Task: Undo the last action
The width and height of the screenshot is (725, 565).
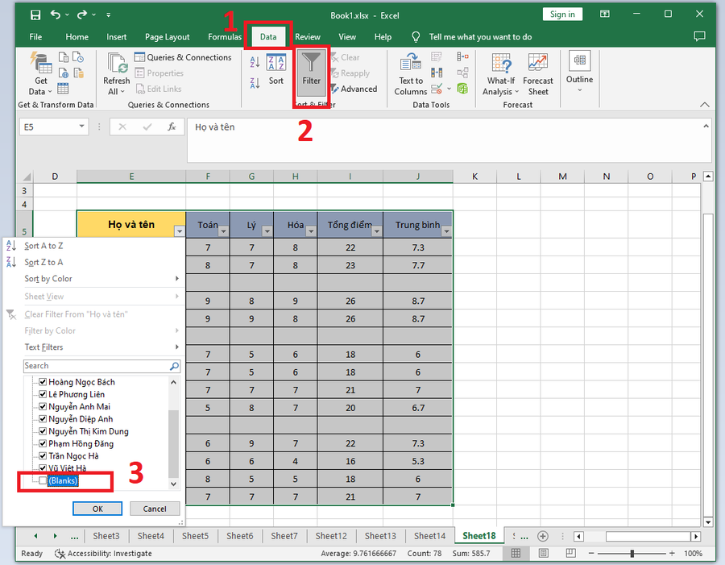Action: (x=56, y=15)
